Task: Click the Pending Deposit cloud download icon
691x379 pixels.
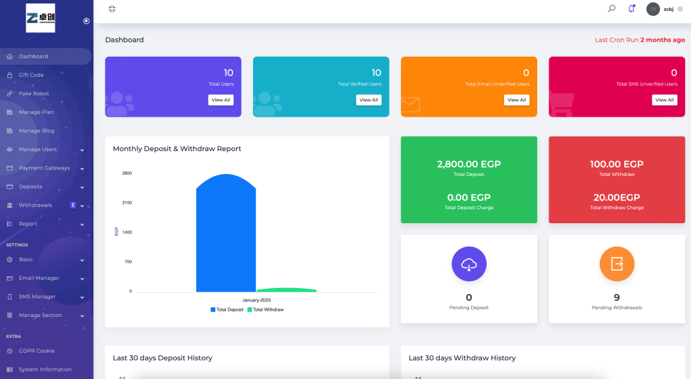Action: [x=469, y=264]
